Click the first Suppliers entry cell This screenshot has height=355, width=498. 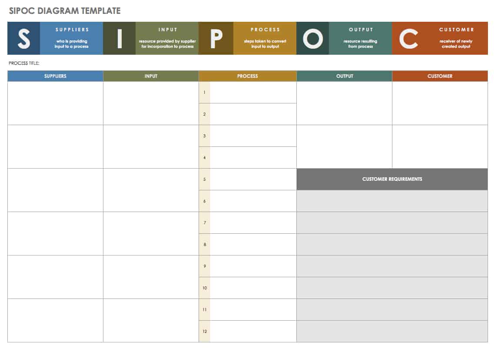coord(55,103)
